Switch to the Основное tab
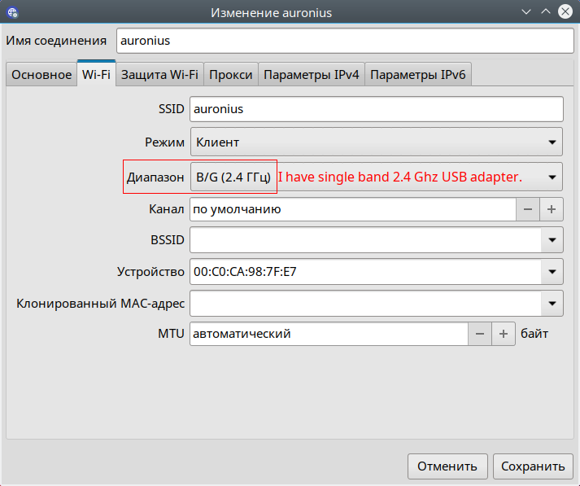Viewport: 580px width, 486px height. 41,74
